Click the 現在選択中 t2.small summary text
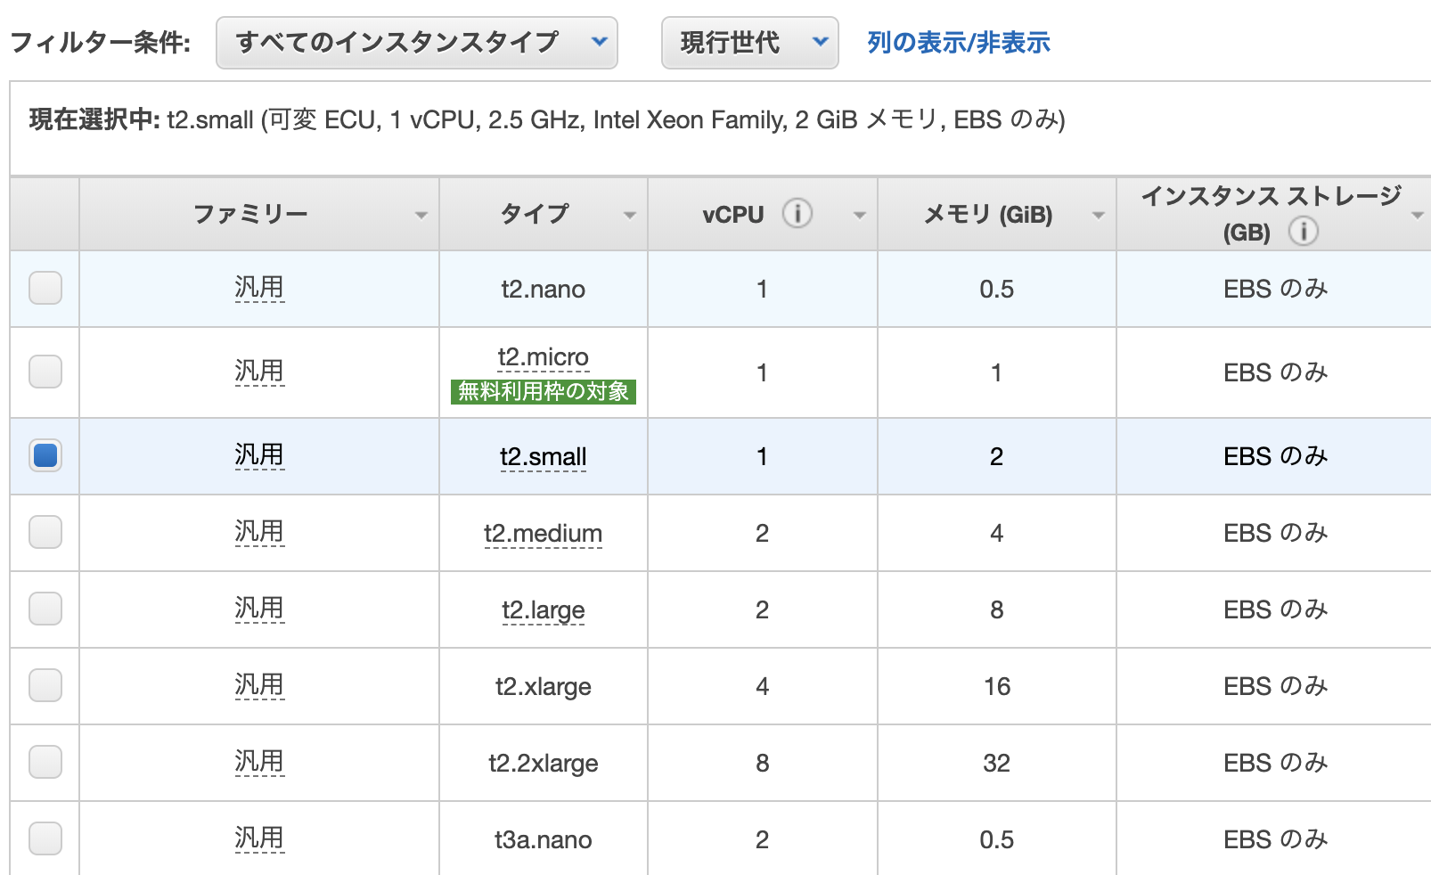The width and height of the screenshot is (1431, 875). 547,120
